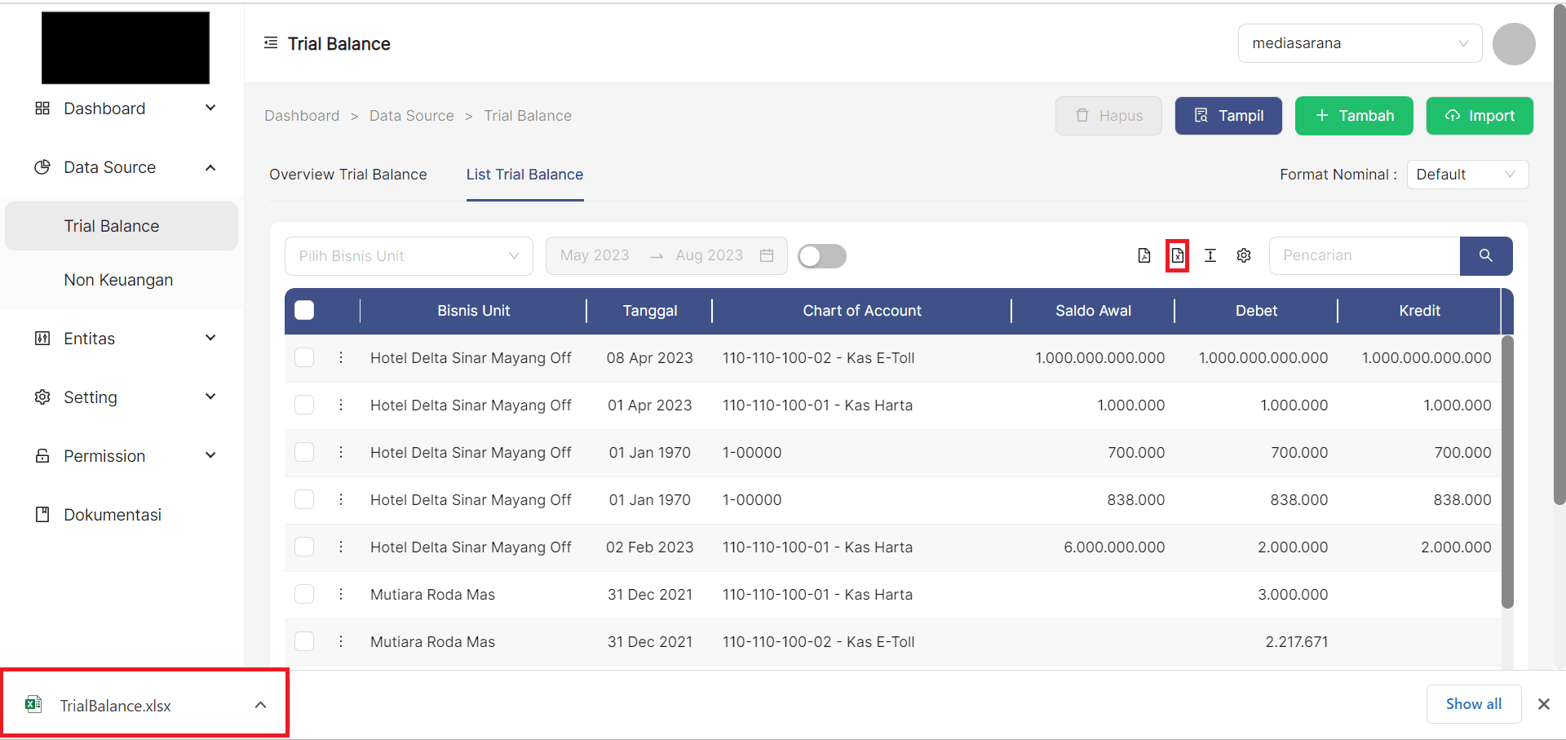1566x740 pixels.
Task: Click the Excel export icon in toolbar
Action: tap(1177, 256)
